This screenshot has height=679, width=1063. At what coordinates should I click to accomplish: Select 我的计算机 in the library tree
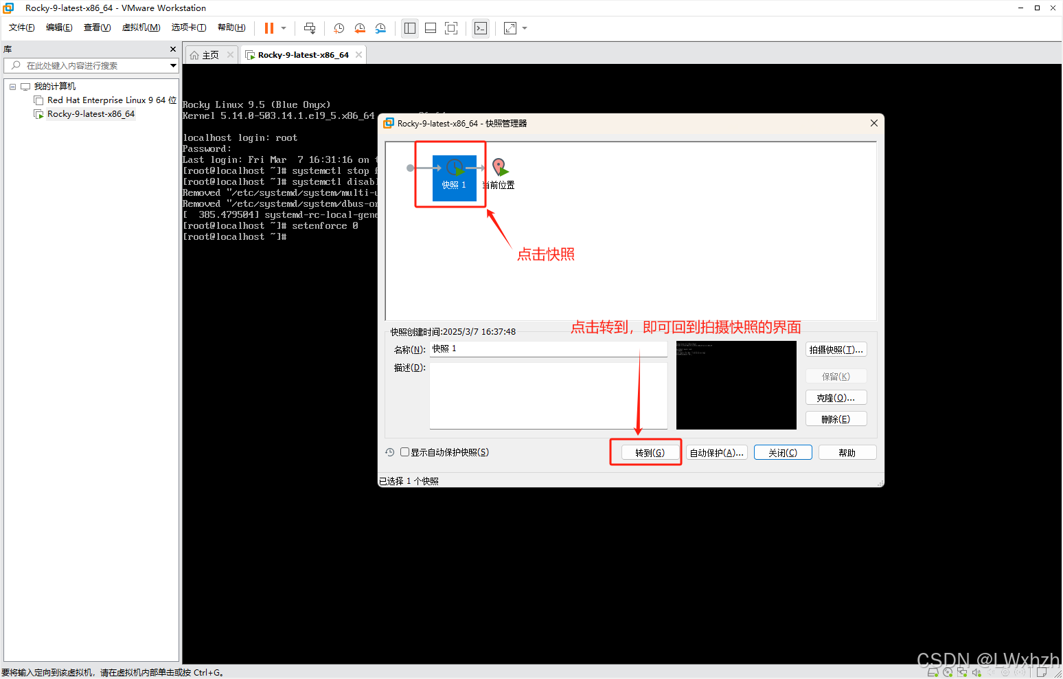tap(55, 87)
